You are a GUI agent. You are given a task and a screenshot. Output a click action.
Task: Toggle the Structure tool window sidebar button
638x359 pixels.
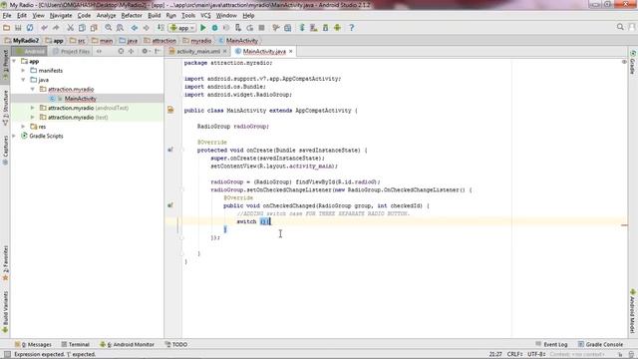coord(5,108)
